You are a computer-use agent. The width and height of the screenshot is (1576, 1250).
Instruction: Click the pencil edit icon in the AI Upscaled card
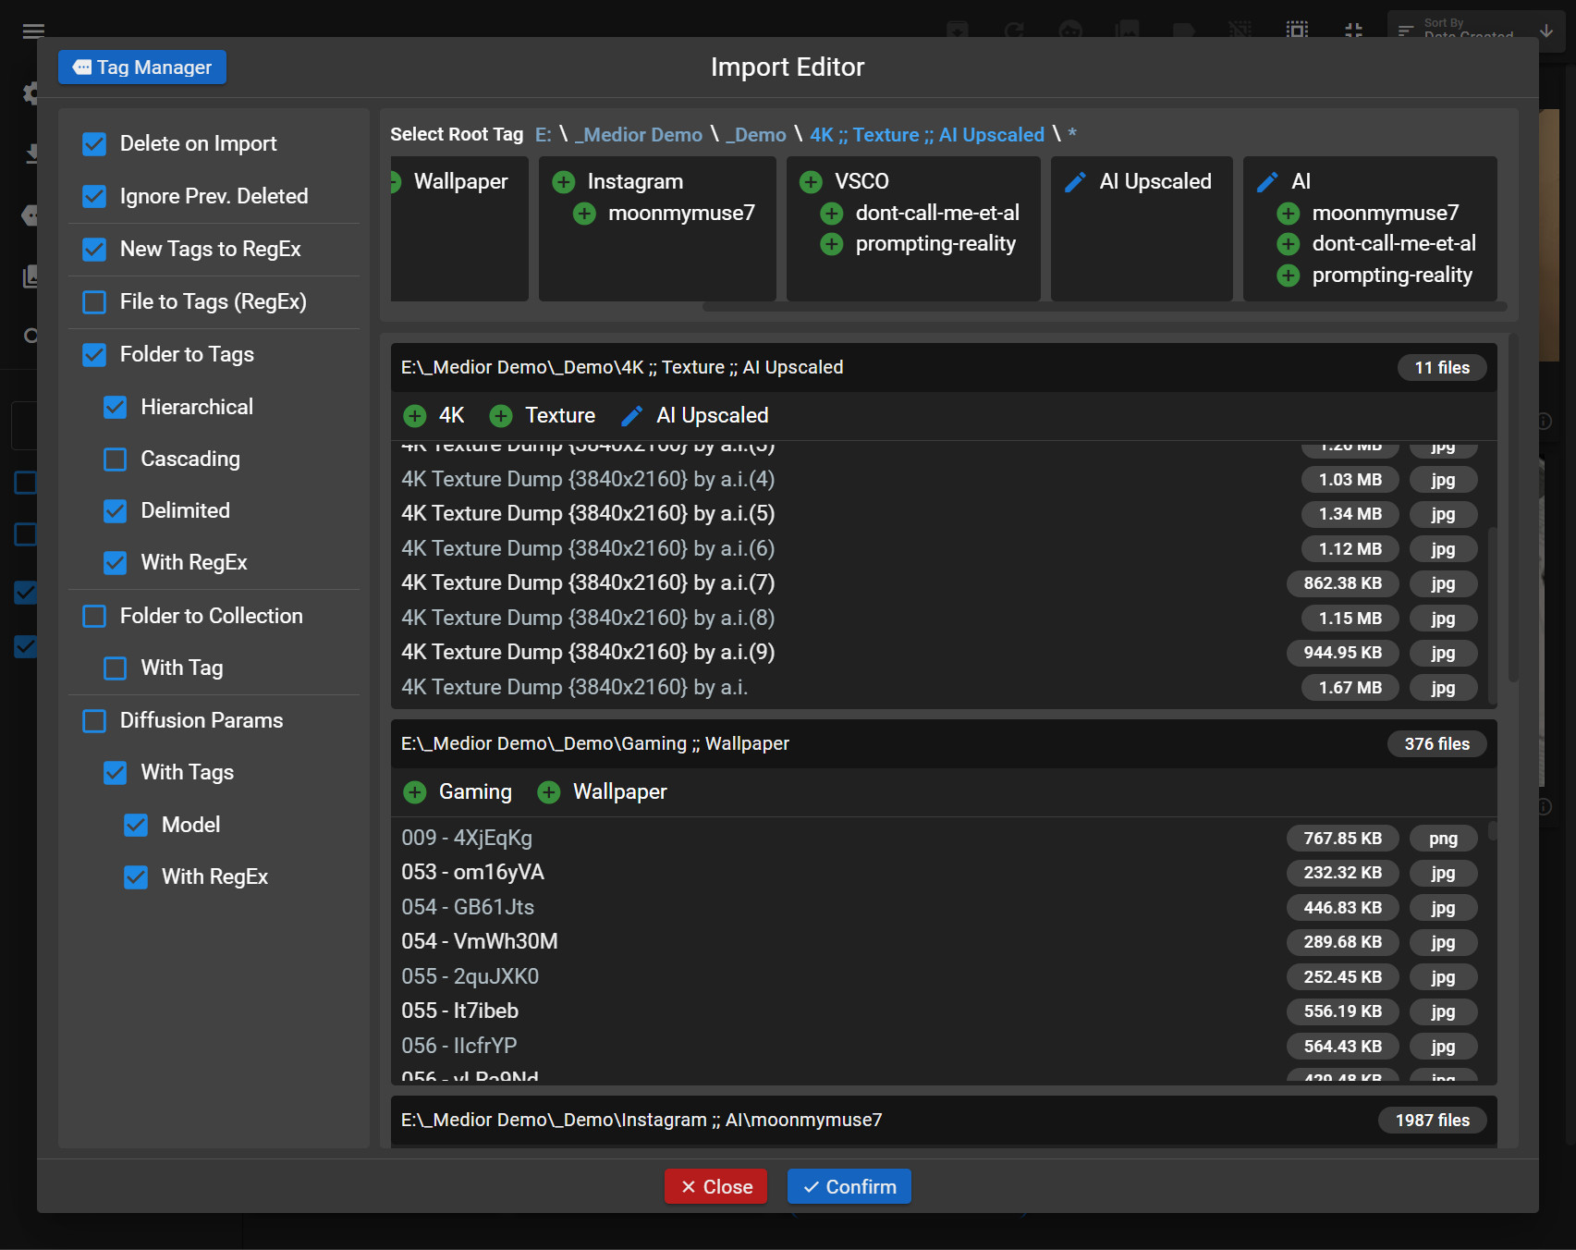(1075, 182)
